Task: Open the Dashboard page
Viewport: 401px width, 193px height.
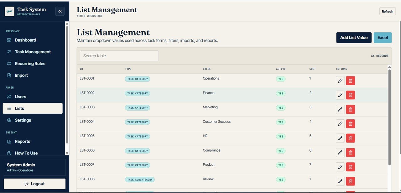Action: 33,40
